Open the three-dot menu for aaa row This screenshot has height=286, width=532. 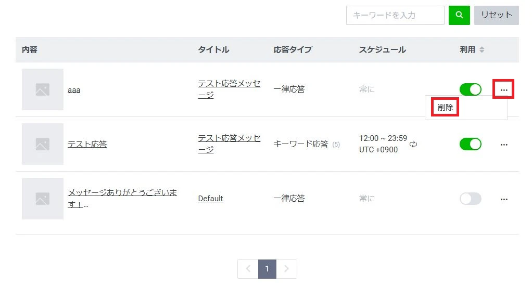[503, 89]
